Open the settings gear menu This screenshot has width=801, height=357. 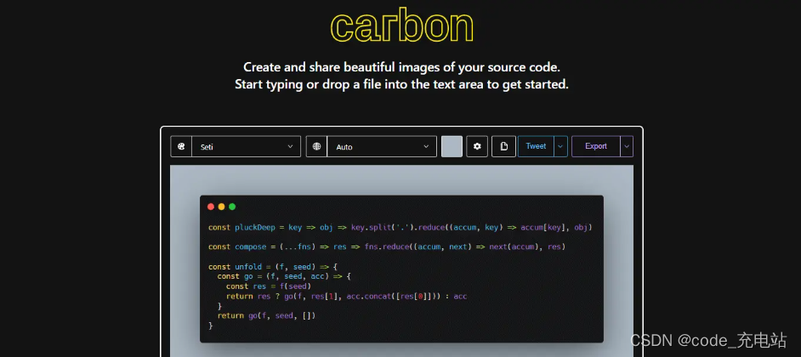pos(477,146)
